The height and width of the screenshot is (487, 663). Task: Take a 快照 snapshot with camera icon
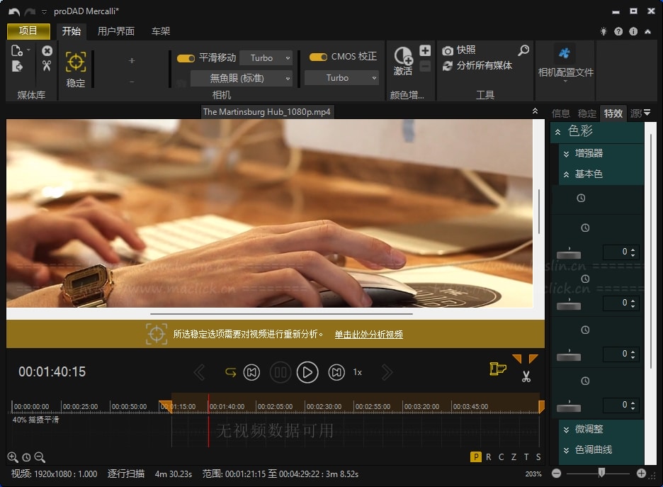(448, 51)
